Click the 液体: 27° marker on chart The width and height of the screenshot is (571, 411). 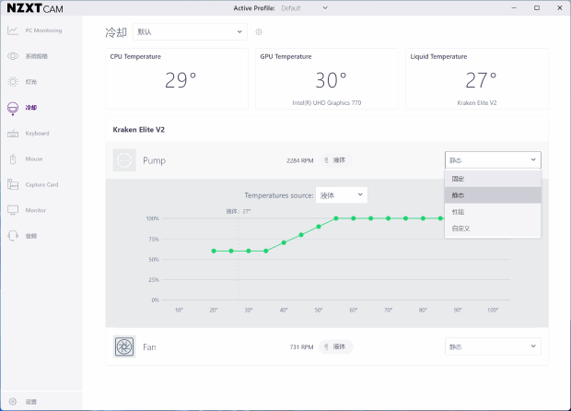(x=239, y=211)
